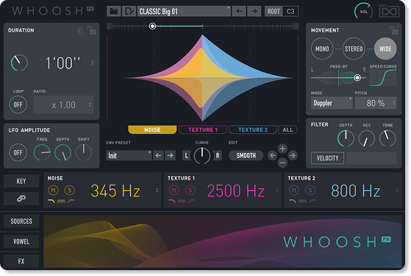Screen dimensions: 411x276
Task: Mute the Texture 2 layer
Action: tap(294, 190)
